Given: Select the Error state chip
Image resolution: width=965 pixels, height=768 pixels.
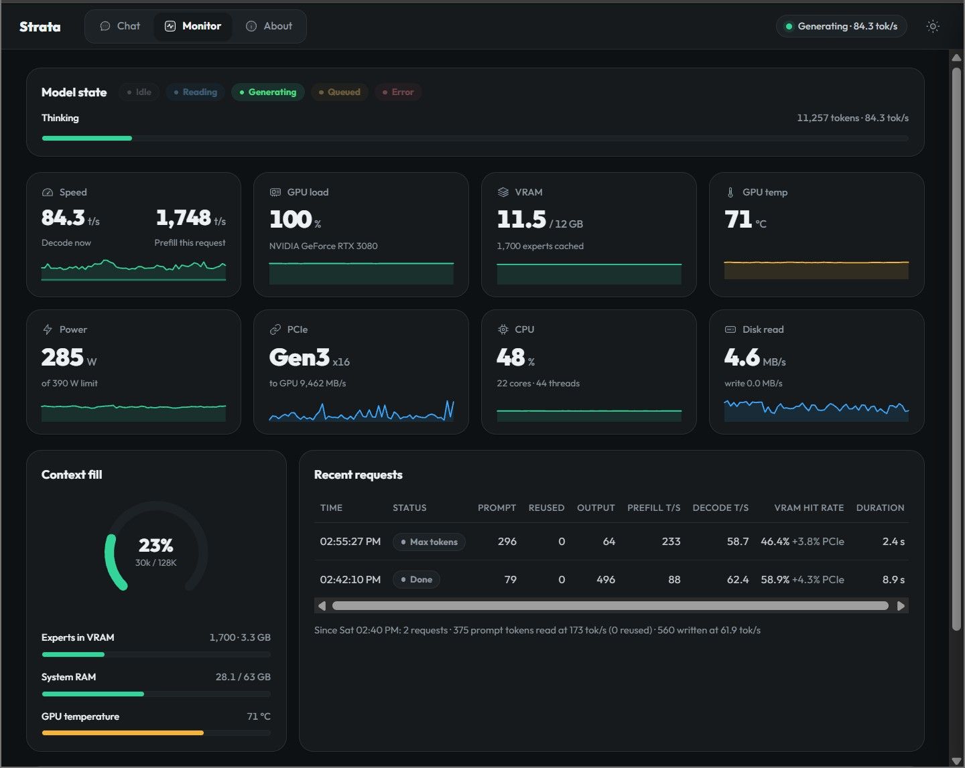Looking at the screenshot, I should click(x=398, y=92).
